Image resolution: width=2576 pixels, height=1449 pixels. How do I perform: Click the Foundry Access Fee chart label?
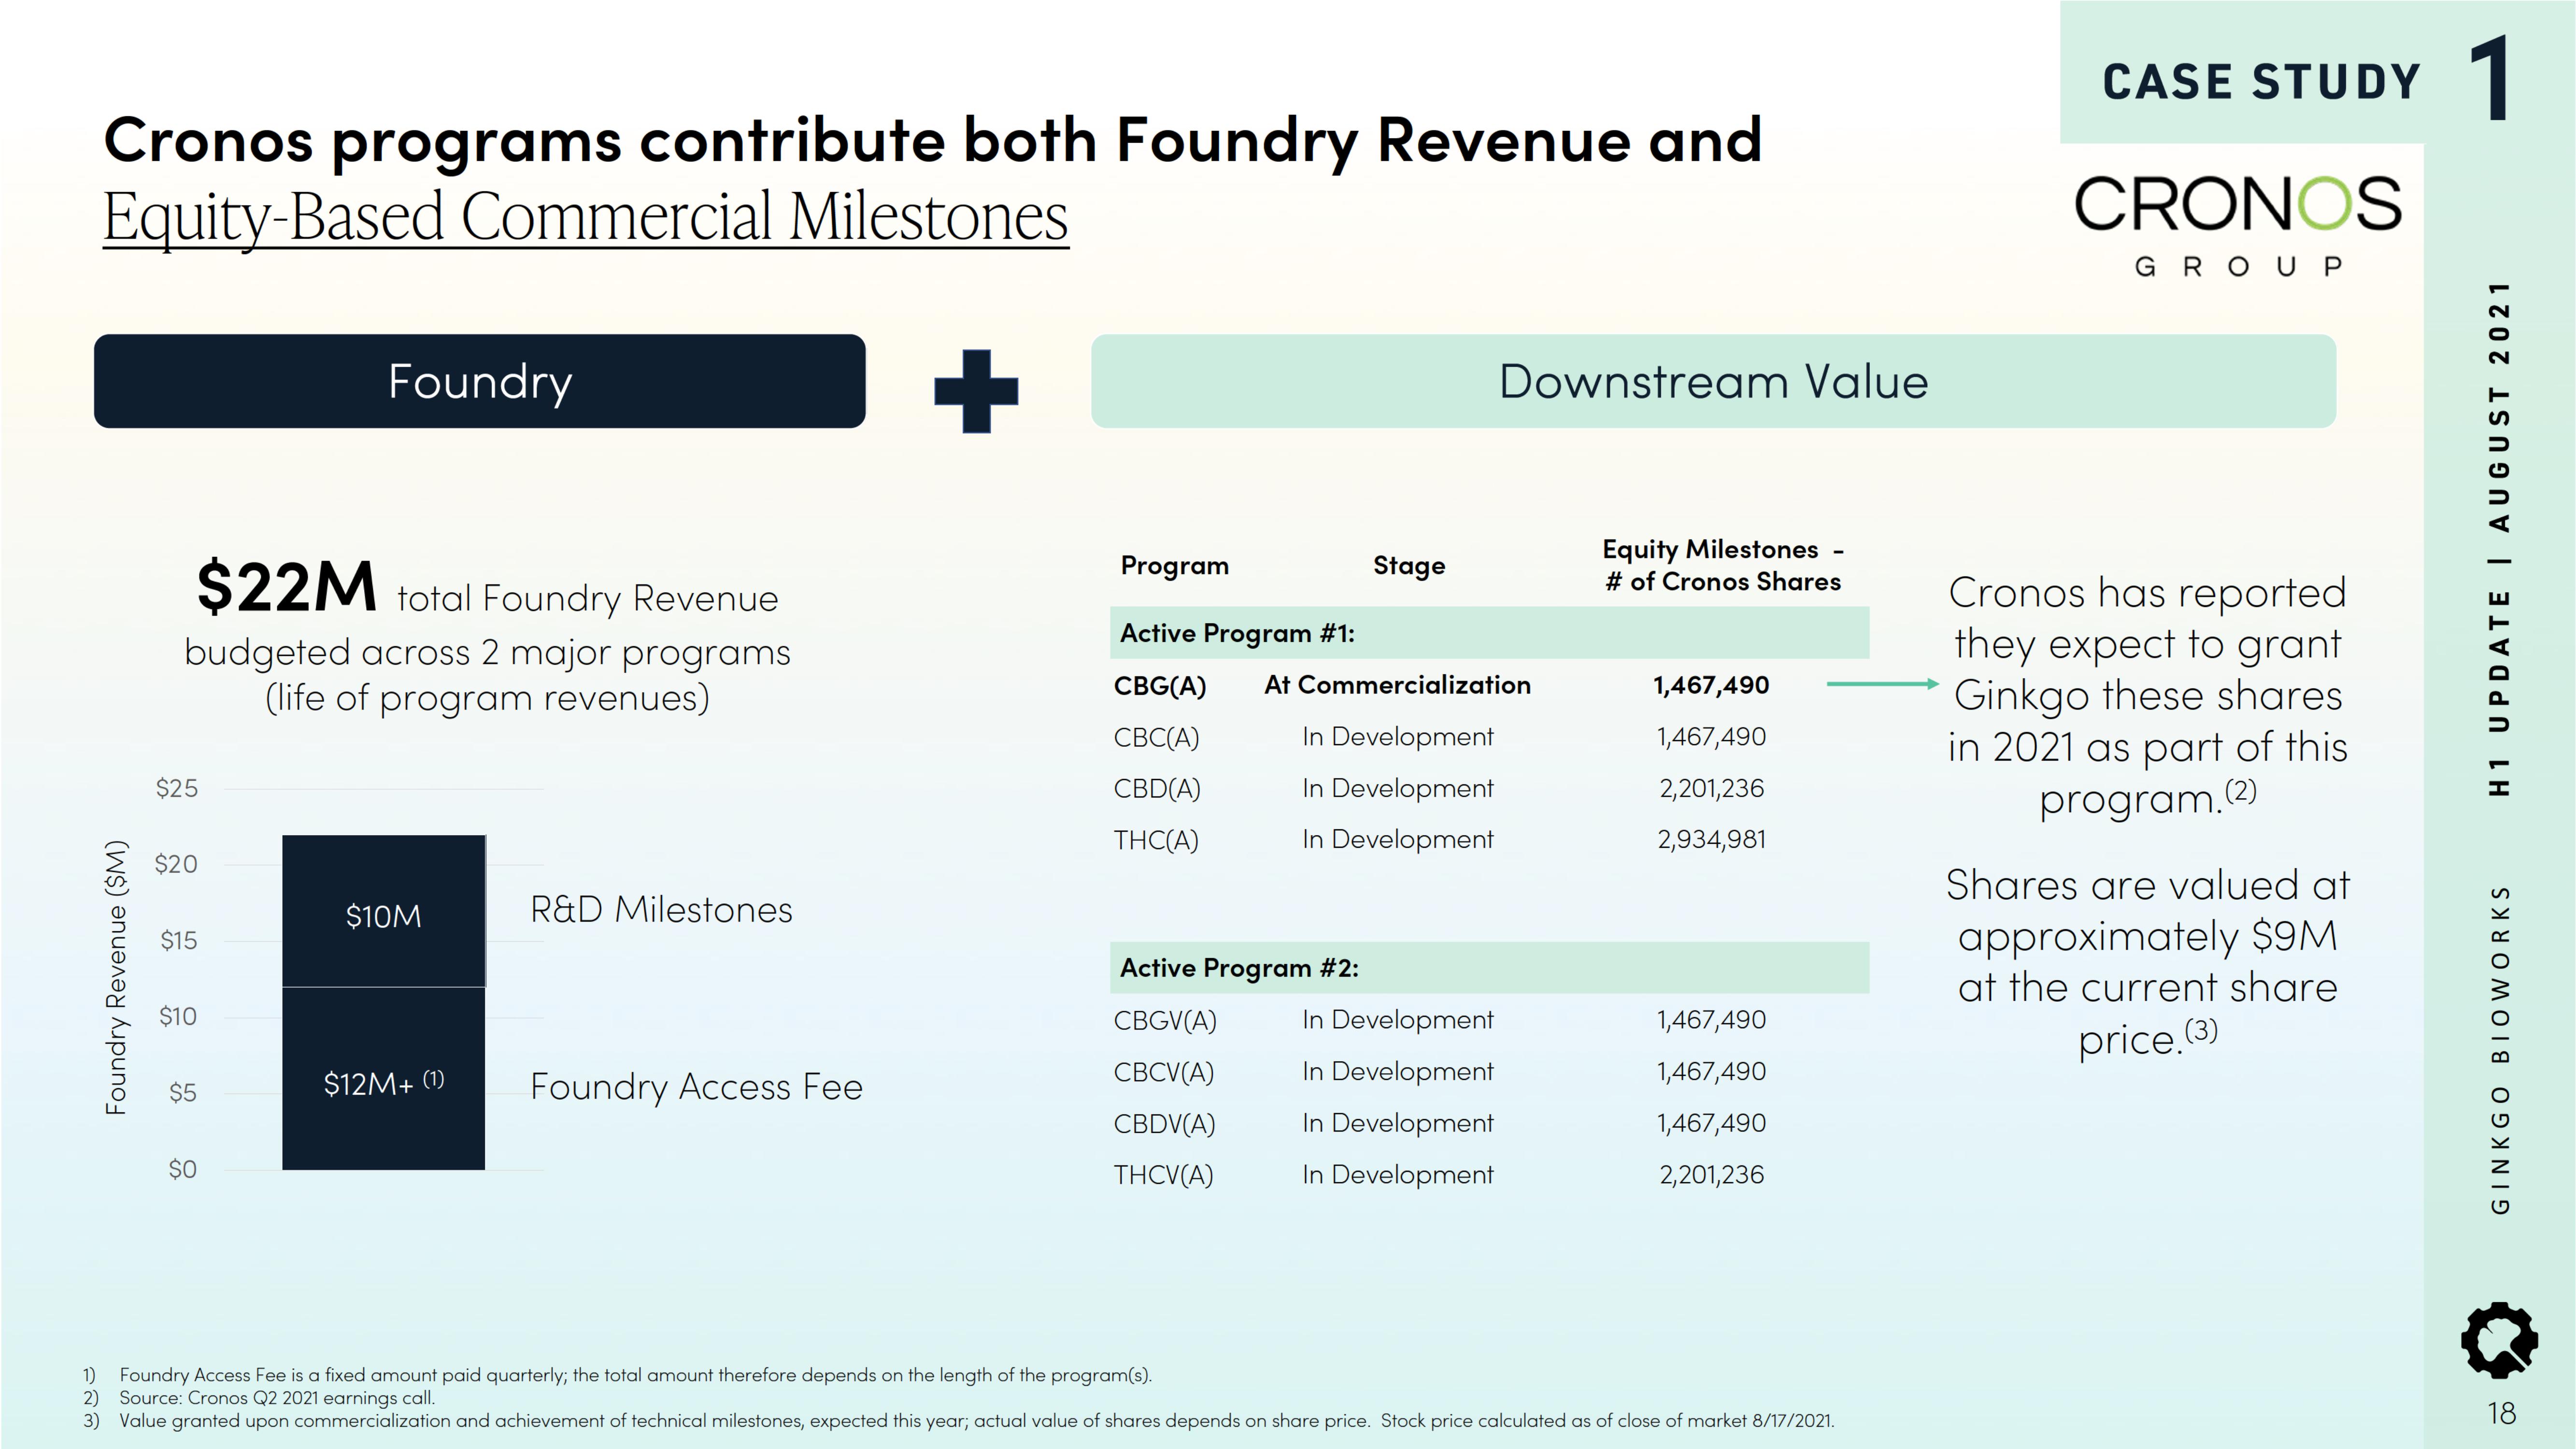tap(696, 1087)
